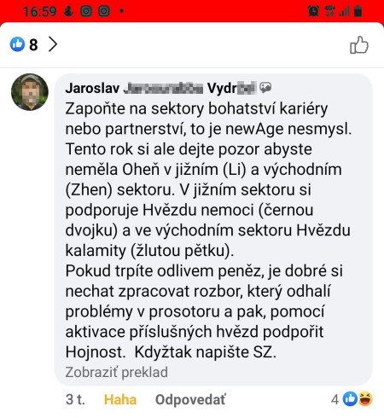This screenshot has height=418, width=384.
Task: Toggle the Haha reaction on comment
Action: 120,399
